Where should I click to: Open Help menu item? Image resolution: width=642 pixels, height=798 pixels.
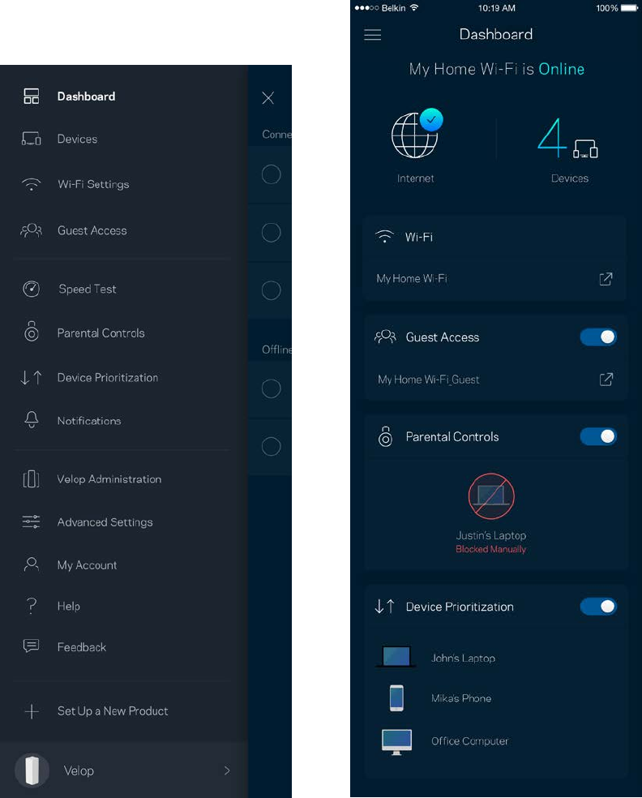[x=68, y=606]
